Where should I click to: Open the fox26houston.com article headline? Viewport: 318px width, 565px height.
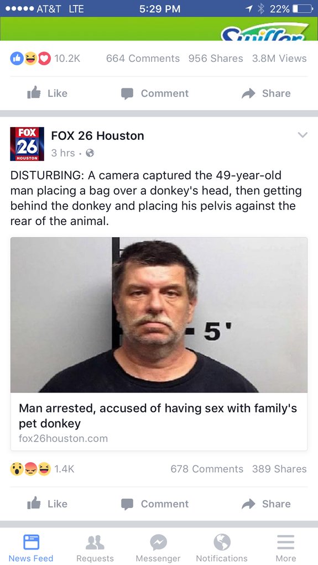point(158,416)
